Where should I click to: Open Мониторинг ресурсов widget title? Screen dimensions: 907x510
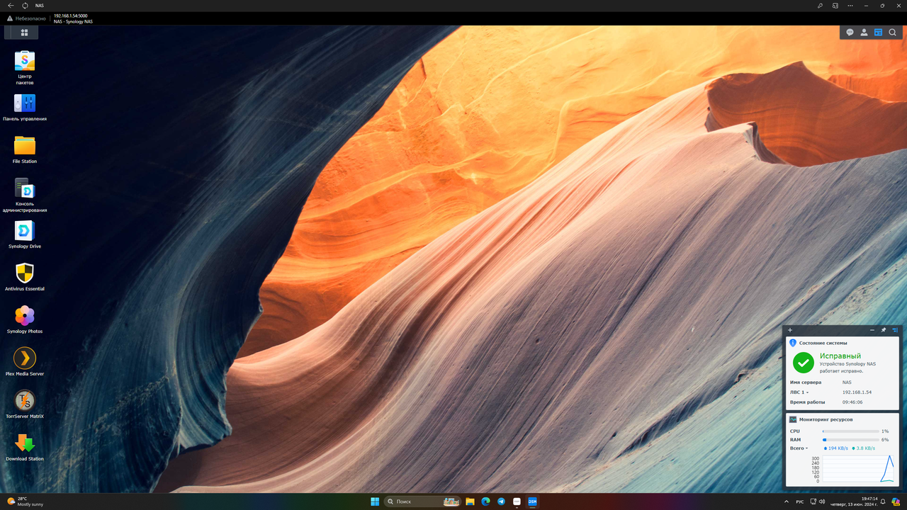(x=826, y=419)
